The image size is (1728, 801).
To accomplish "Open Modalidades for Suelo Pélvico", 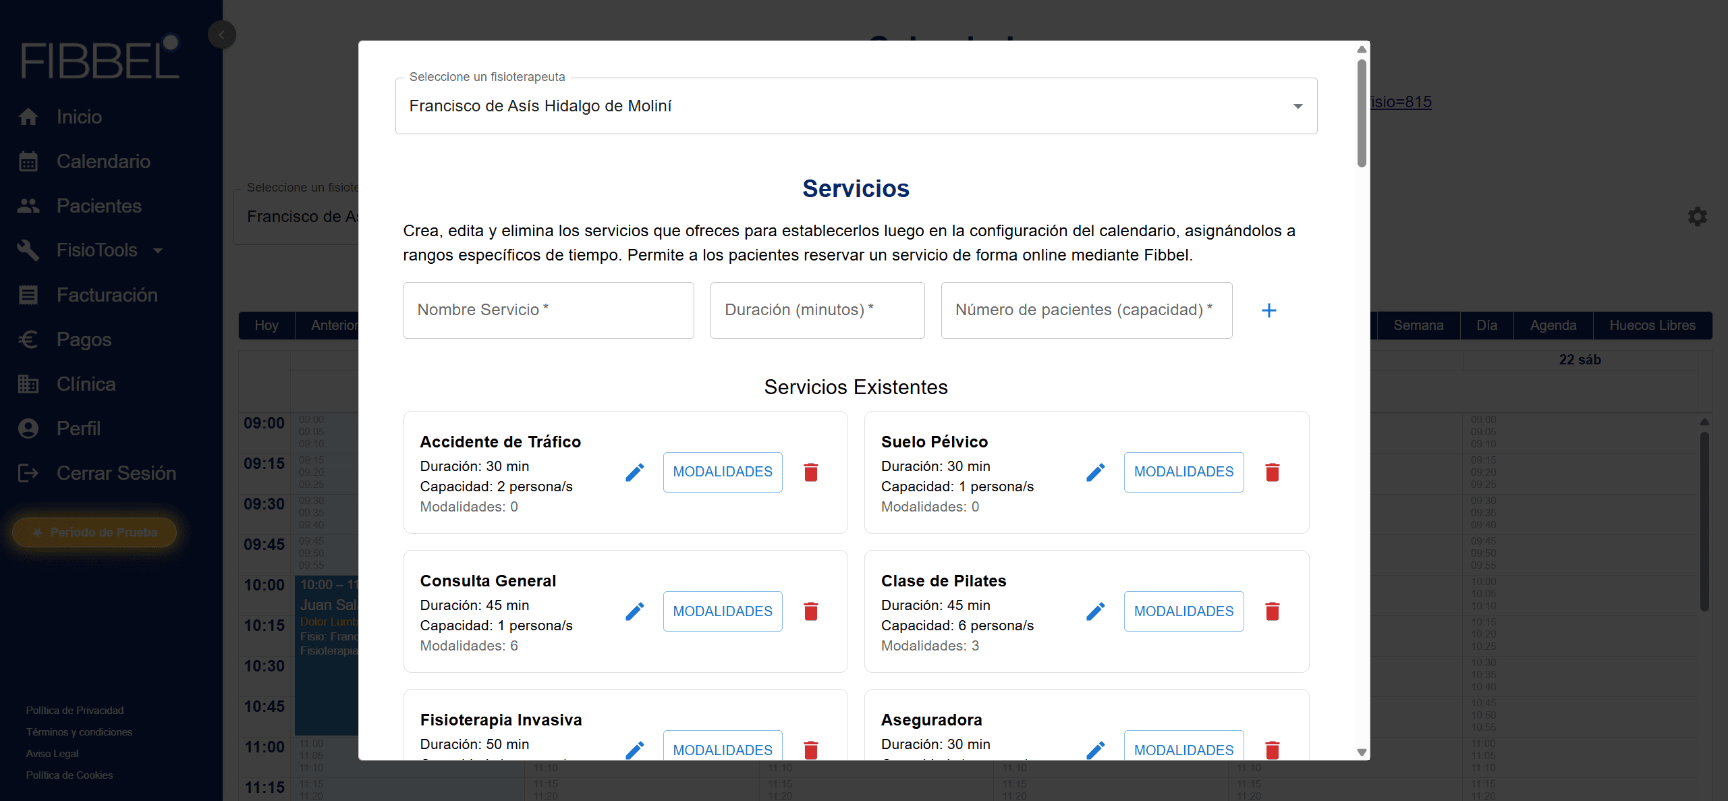I will (x=1183, y=472).
